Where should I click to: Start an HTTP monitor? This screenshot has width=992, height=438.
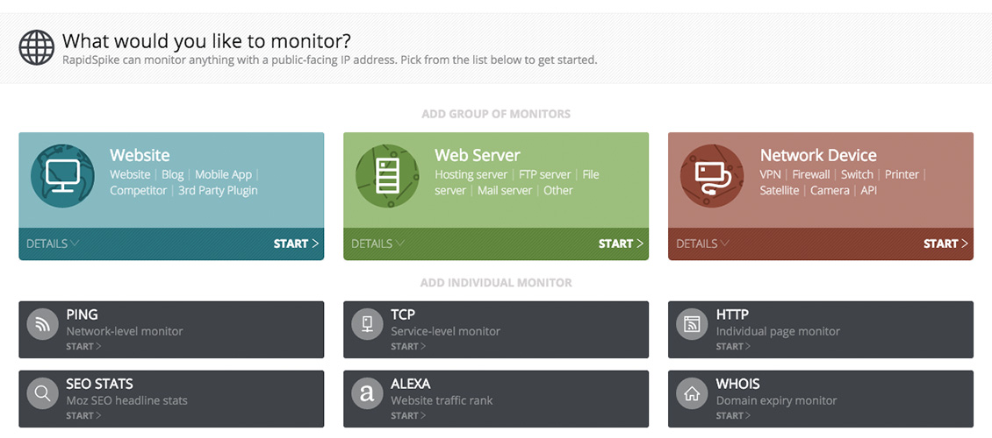click(733, 347)
